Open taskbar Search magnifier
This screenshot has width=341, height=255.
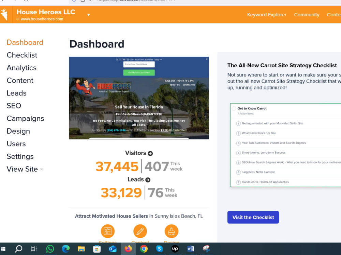click(x=18, y=249)
